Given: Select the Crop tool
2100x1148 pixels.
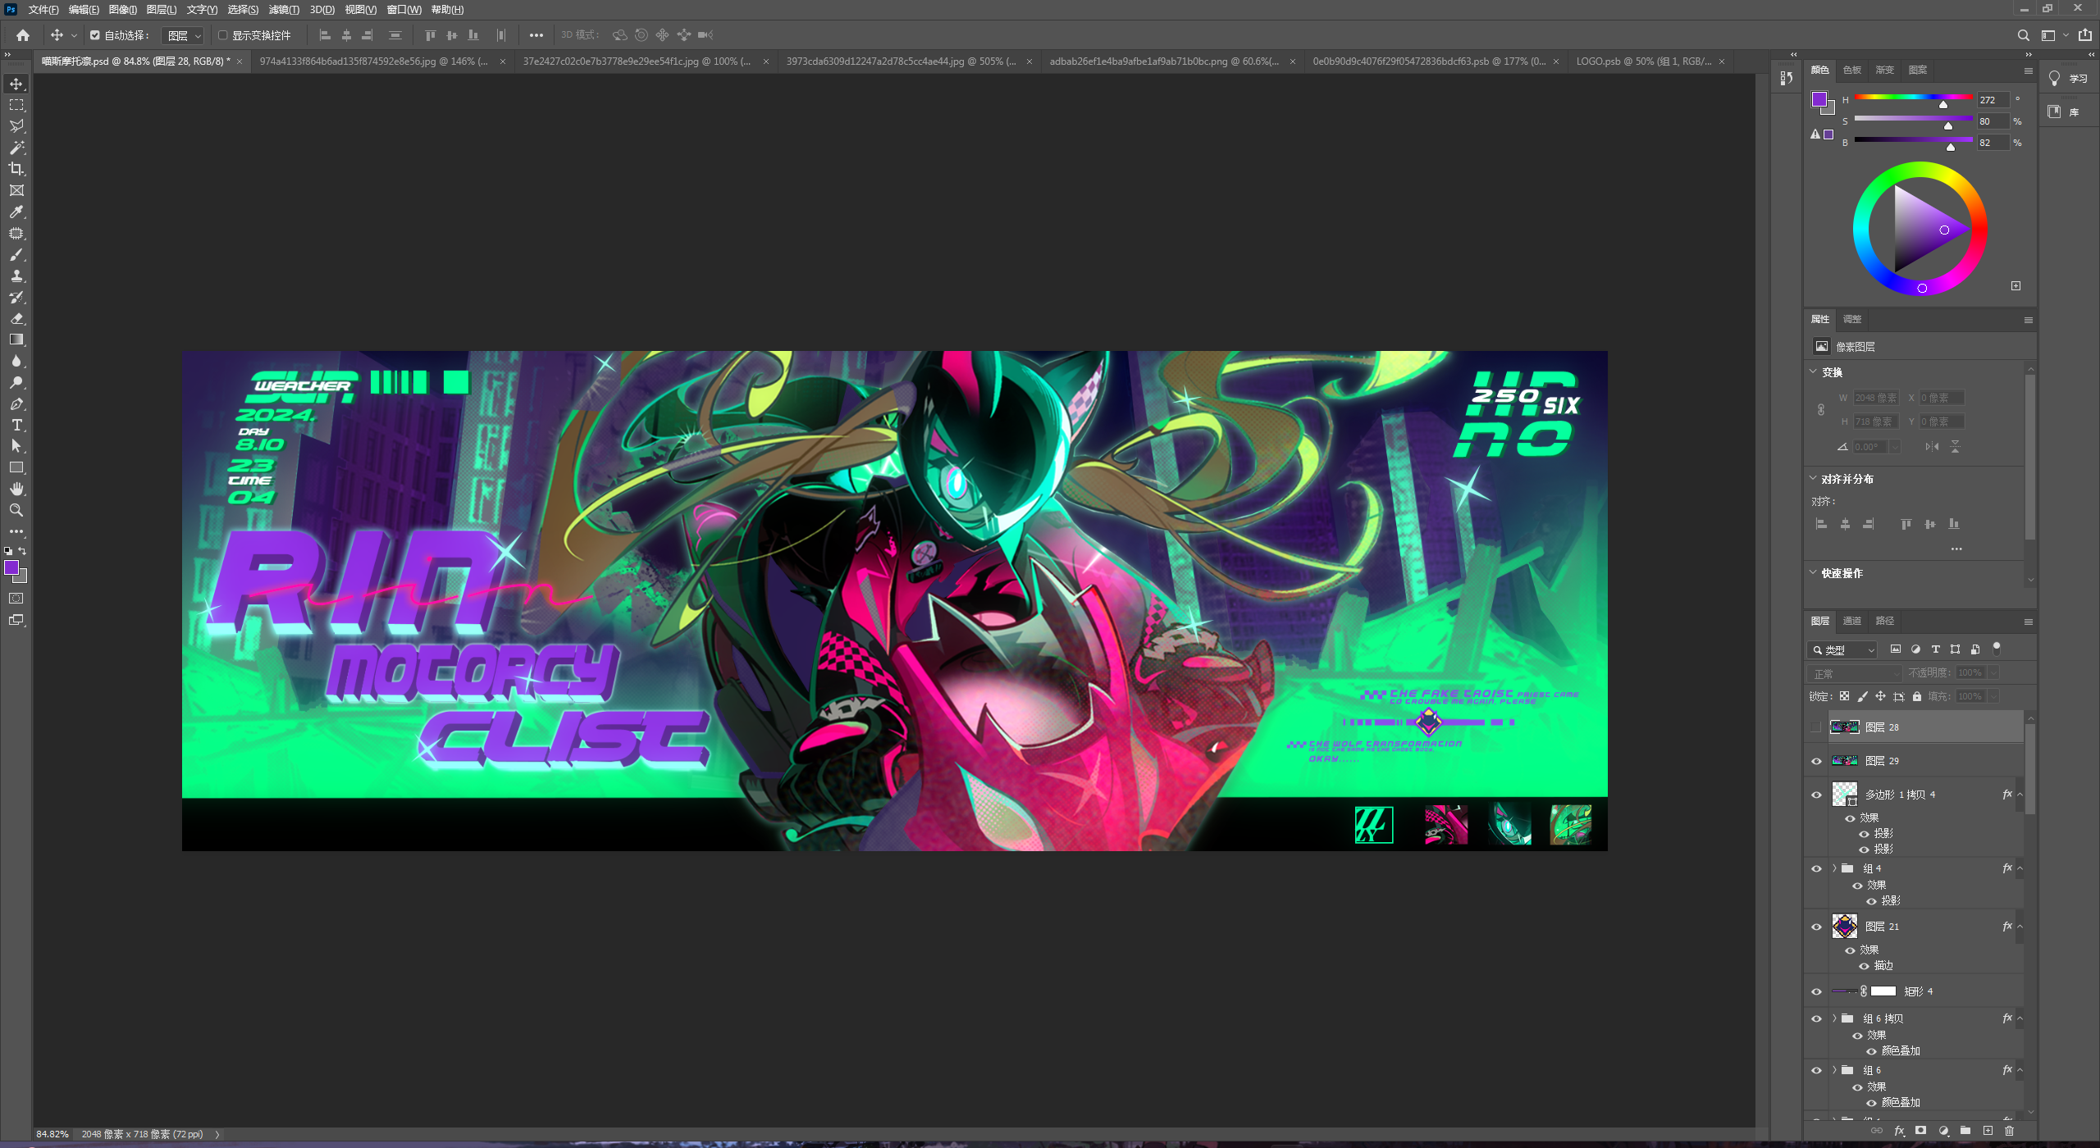Looking at the screenshot, I should click(x=16, y=169).
